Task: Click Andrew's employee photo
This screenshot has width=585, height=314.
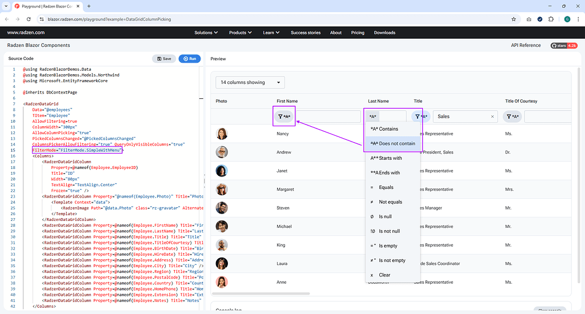Action: coord(222,152)
